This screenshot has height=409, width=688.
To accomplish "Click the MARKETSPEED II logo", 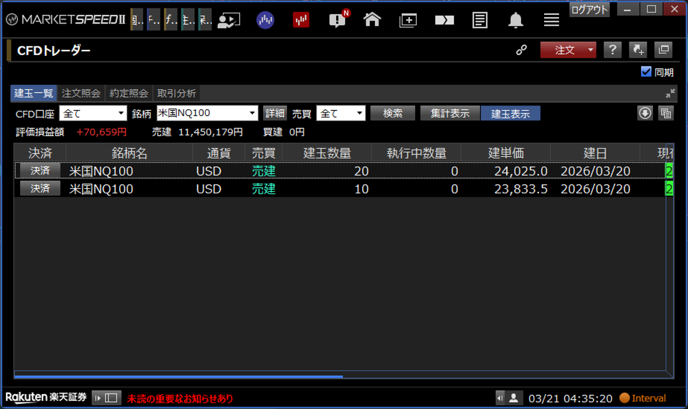I will pyautogui.click(x=66, y=20).
